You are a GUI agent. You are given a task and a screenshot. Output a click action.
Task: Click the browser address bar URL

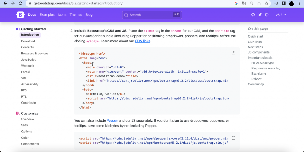click(x=78, y=3)
